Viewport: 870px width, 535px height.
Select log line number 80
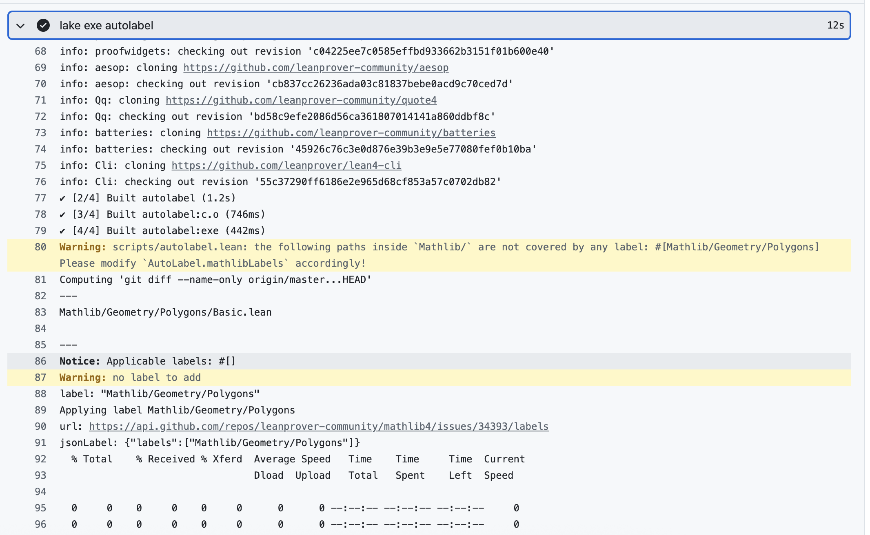(x=40, y=247)
